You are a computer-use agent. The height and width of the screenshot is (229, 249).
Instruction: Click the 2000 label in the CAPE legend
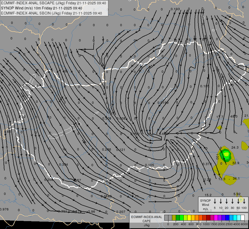222,224
